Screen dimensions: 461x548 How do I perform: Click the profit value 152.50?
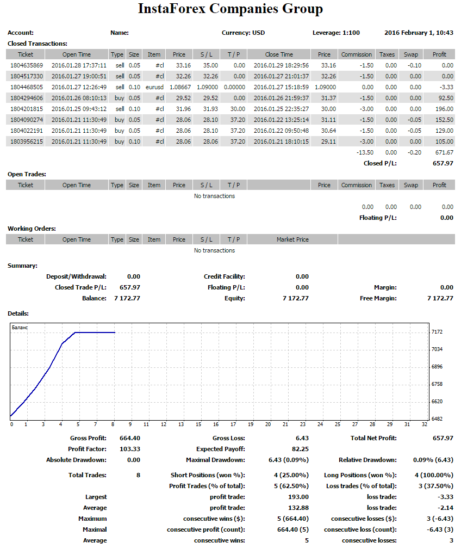(x=444, y=120)
